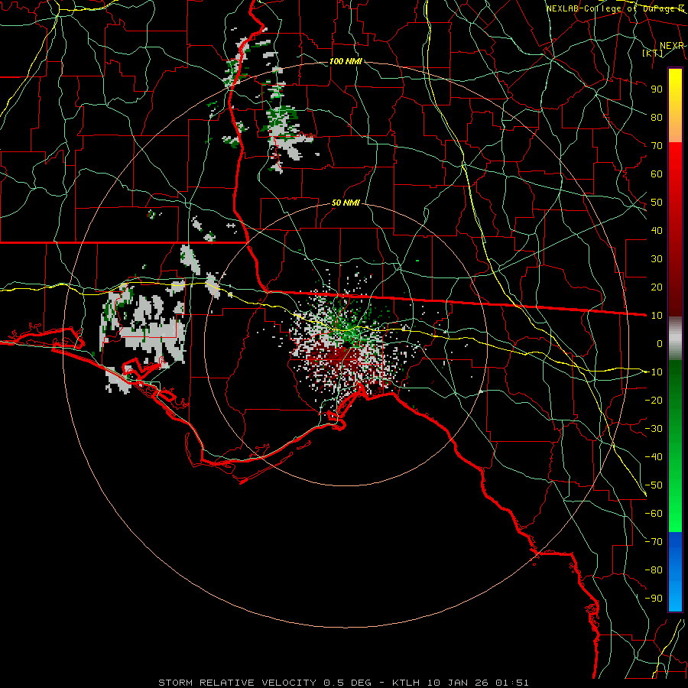Click the -40 value on velocity scale

(x=654, y=457)
